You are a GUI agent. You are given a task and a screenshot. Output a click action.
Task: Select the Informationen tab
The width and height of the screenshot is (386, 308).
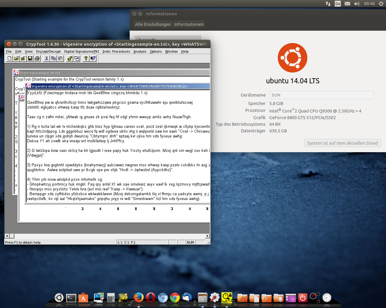coord(188,24)
